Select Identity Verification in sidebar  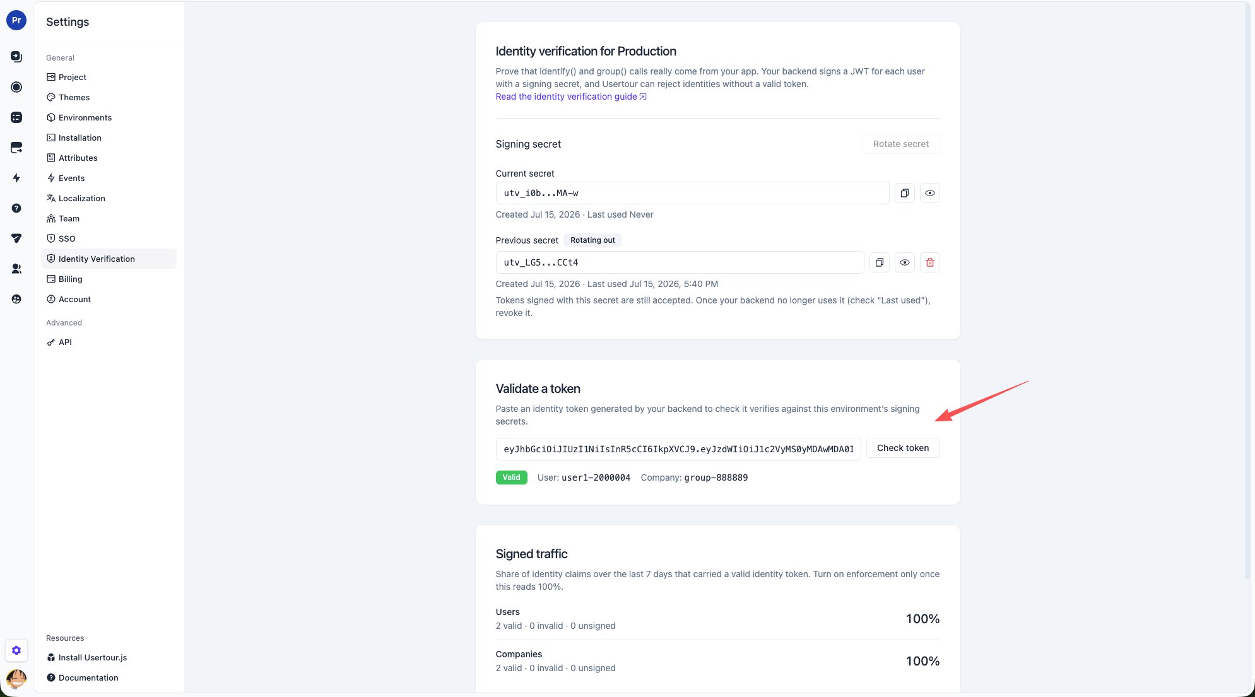pos(109,259)
